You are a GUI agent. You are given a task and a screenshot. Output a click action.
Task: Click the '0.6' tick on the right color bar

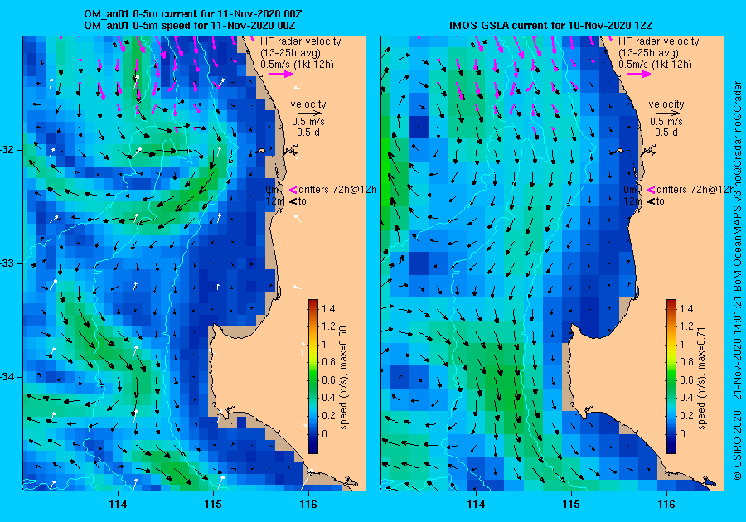click(x=686, y=379)
